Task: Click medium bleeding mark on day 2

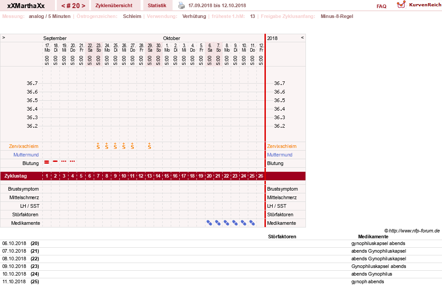Action: coord(55,161)
